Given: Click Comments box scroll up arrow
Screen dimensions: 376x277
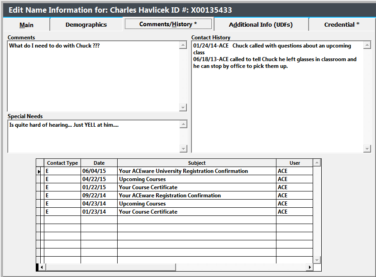Looking at the screenshot, I should [x=183, y=45].
